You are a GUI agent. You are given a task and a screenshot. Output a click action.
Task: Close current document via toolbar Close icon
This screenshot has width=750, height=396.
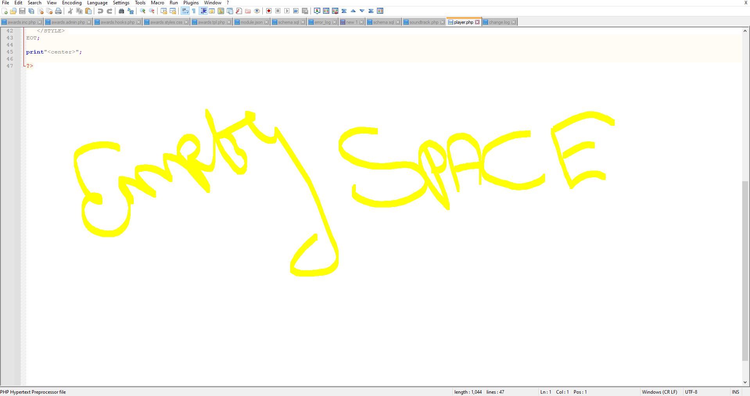pos(40,11)
